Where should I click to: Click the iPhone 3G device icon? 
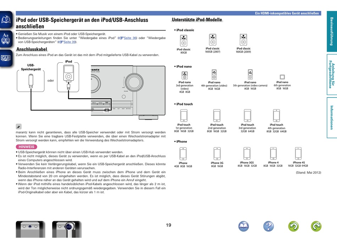(x=217, y=154)
